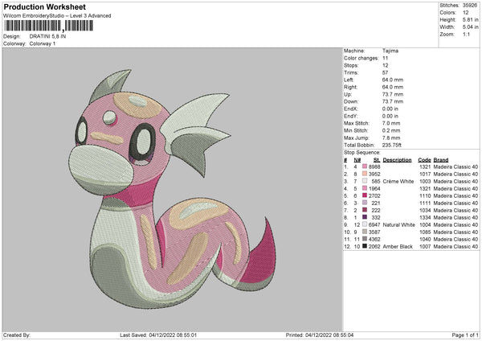Pick the peach swatch next to 3952
Screen dimensions: 482x341
point(365,174)
